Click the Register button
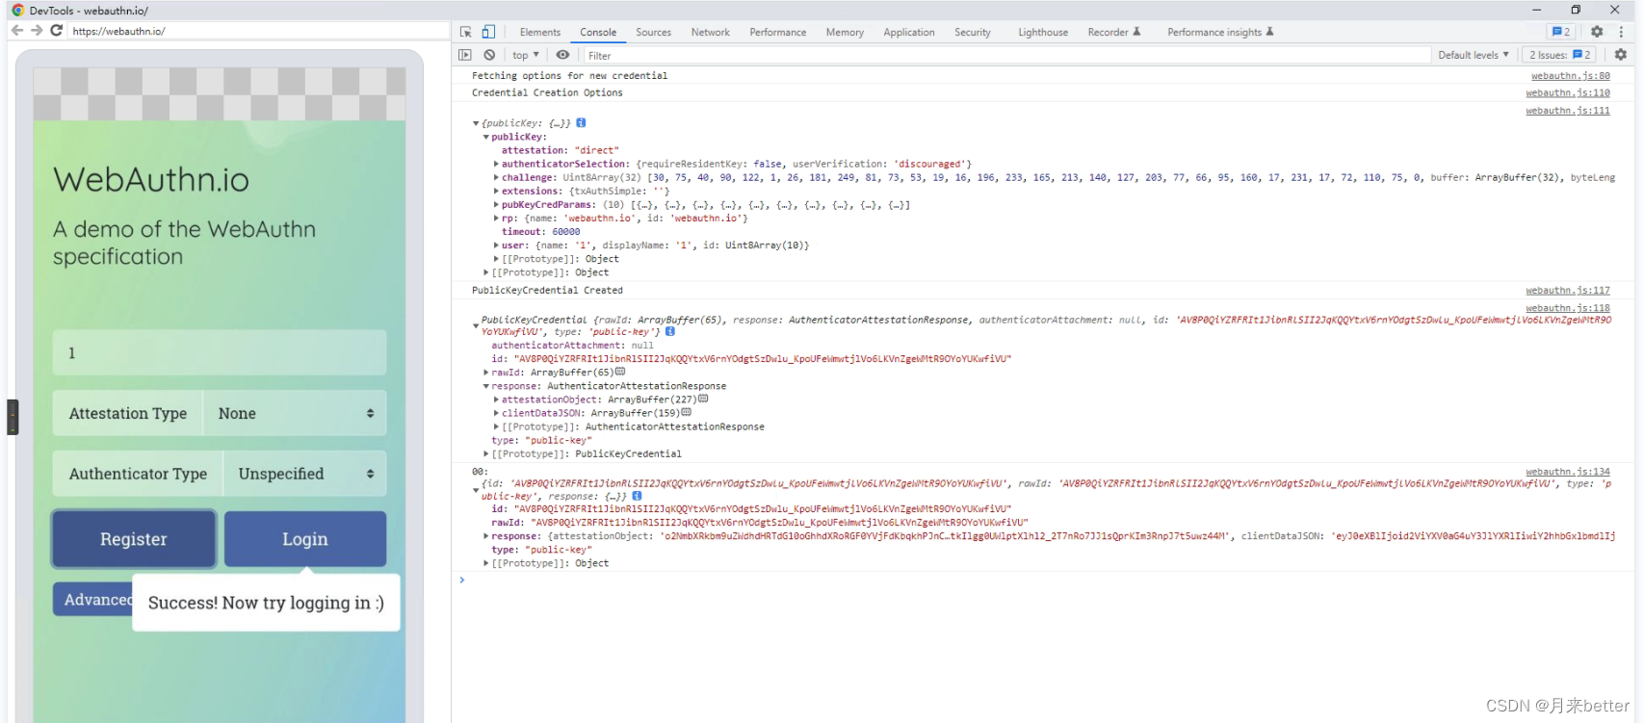Viewport: 1644px width, 723px height. coord(134,539)
